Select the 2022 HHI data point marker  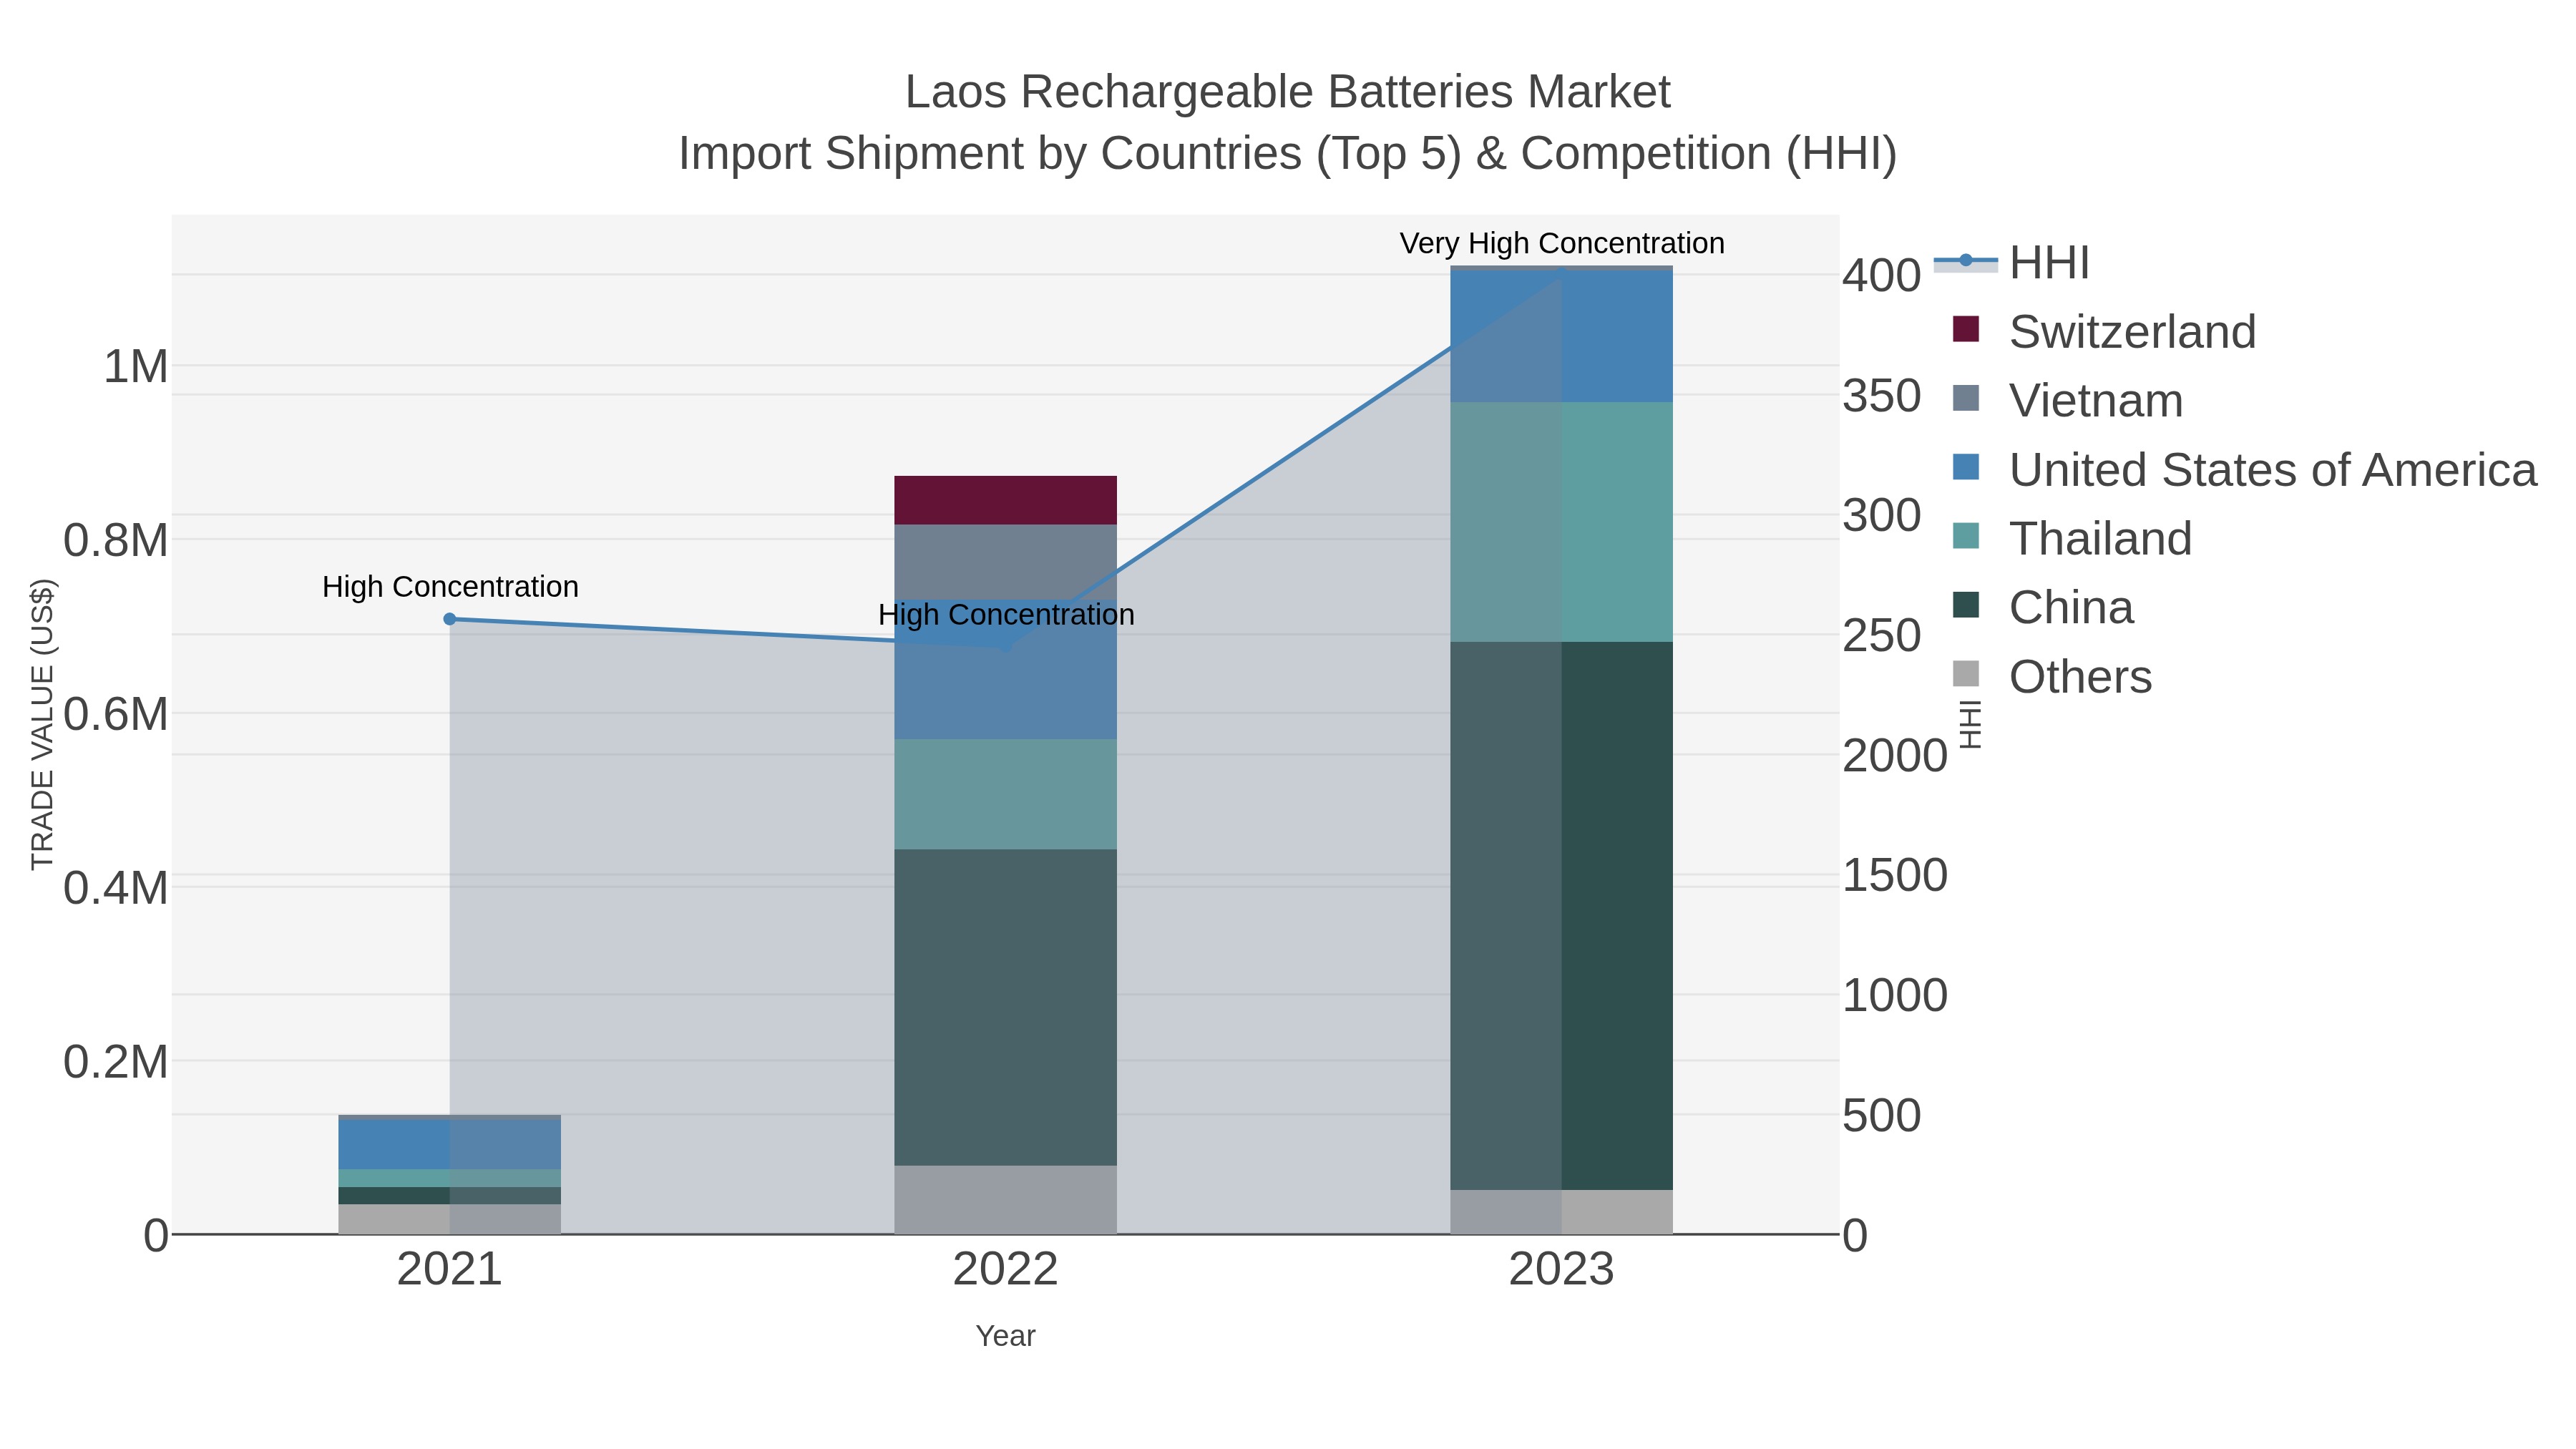pos(1006,646)
